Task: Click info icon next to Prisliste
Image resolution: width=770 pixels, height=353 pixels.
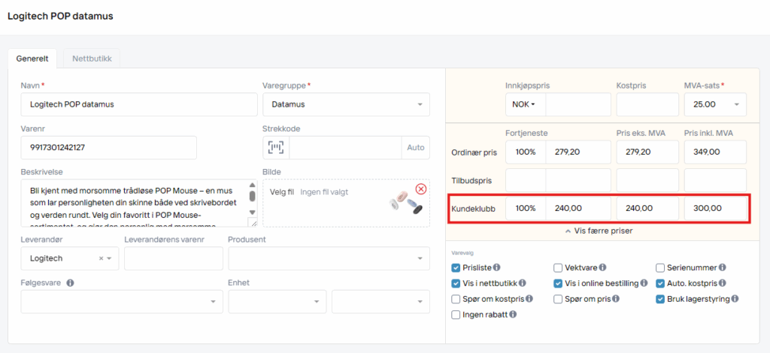Action: [x=496, y=267]
